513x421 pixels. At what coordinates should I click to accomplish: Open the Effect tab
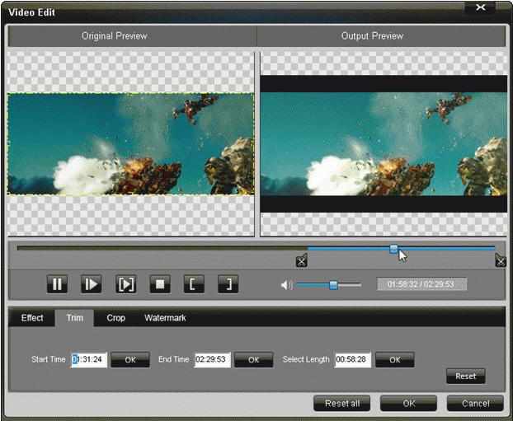coord(32,317)
